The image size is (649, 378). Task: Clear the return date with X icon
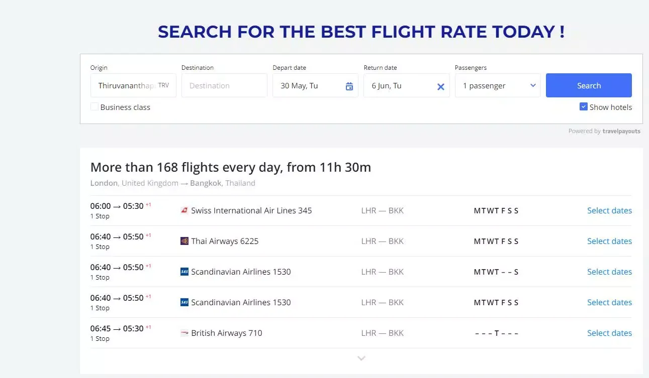(441, 86)
